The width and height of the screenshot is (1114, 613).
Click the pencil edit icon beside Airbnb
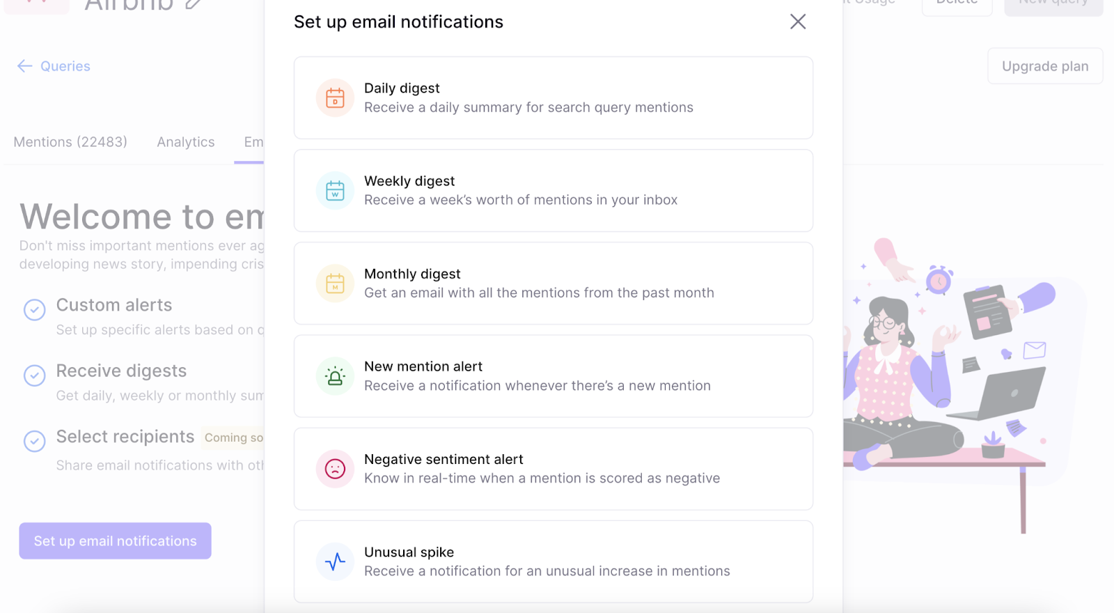194,4
